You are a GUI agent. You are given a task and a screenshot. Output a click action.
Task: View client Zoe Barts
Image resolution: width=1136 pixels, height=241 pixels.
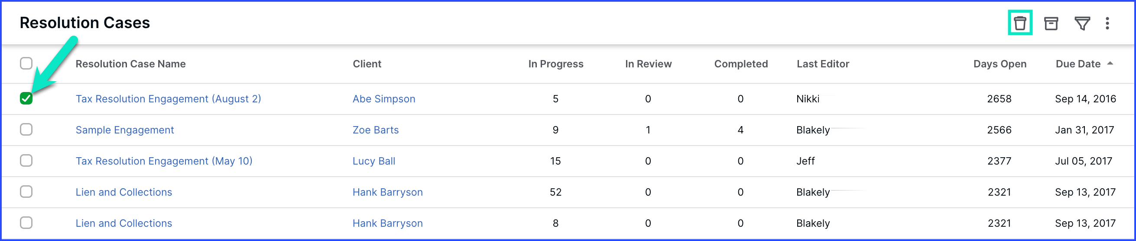tap(375, 130)
